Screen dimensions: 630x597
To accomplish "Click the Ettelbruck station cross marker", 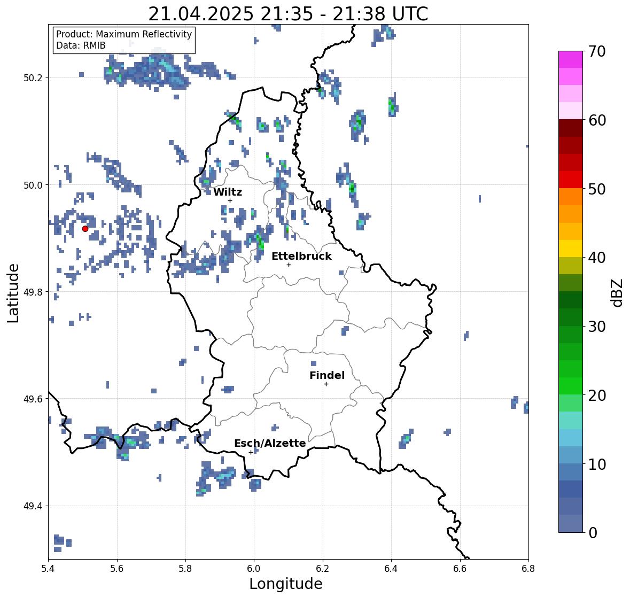I will pos(289,265).
